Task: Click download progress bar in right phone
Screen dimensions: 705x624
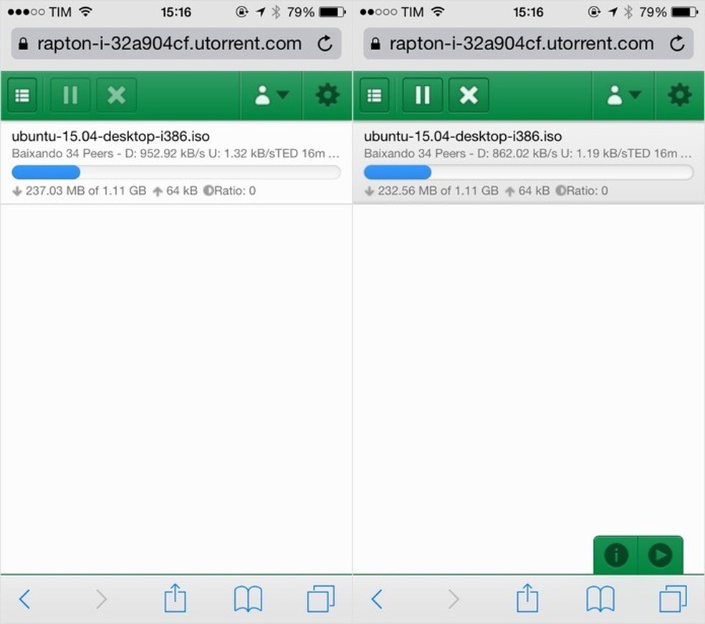Action: (x=528, y=172)
